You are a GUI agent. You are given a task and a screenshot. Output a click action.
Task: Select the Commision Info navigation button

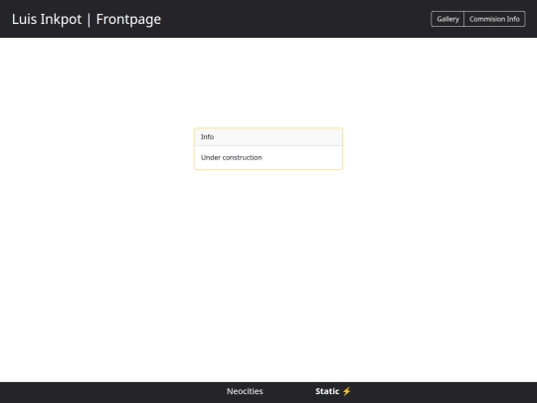pyautogui.click(x=494, y=19)
